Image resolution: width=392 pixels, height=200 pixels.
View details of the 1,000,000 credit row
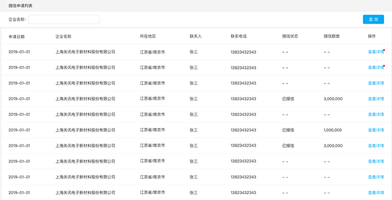(376, 130)
